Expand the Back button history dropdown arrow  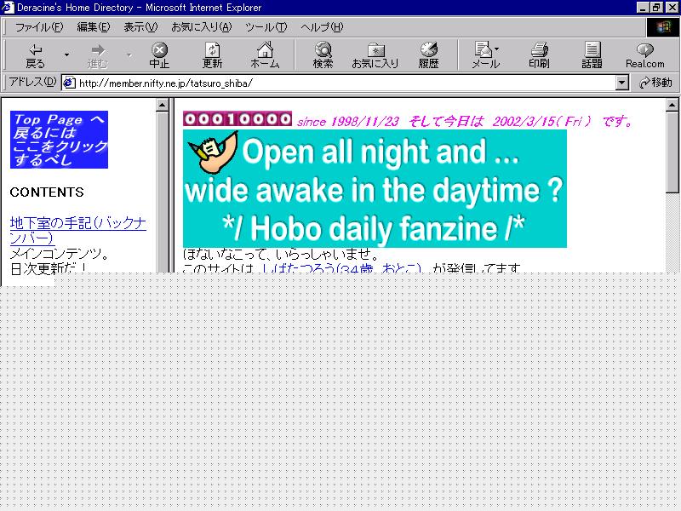click(x=66, y=55)
